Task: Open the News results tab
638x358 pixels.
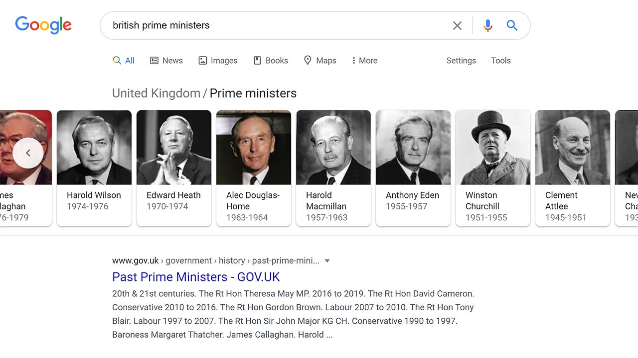Action: click(166, 61)
